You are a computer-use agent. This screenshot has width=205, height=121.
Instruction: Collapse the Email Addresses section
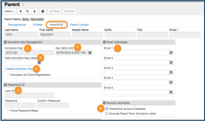coord(105,42)
